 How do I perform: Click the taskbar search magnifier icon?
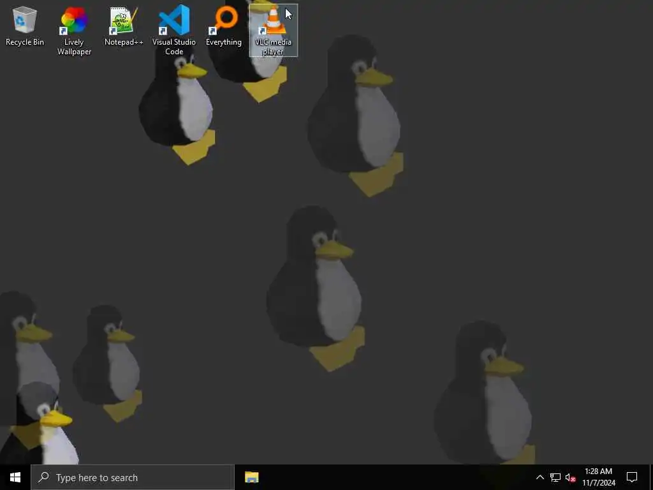pos(43,477)
